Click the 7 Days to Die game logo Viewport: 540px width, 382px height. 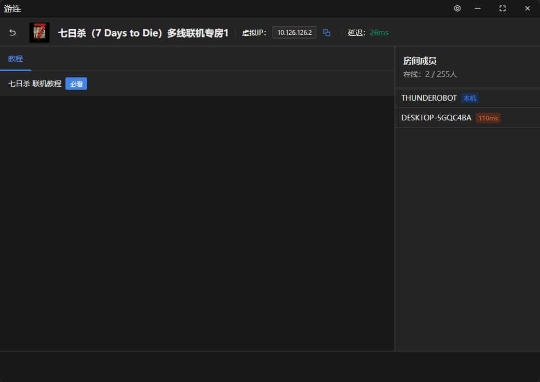[39, 33]
